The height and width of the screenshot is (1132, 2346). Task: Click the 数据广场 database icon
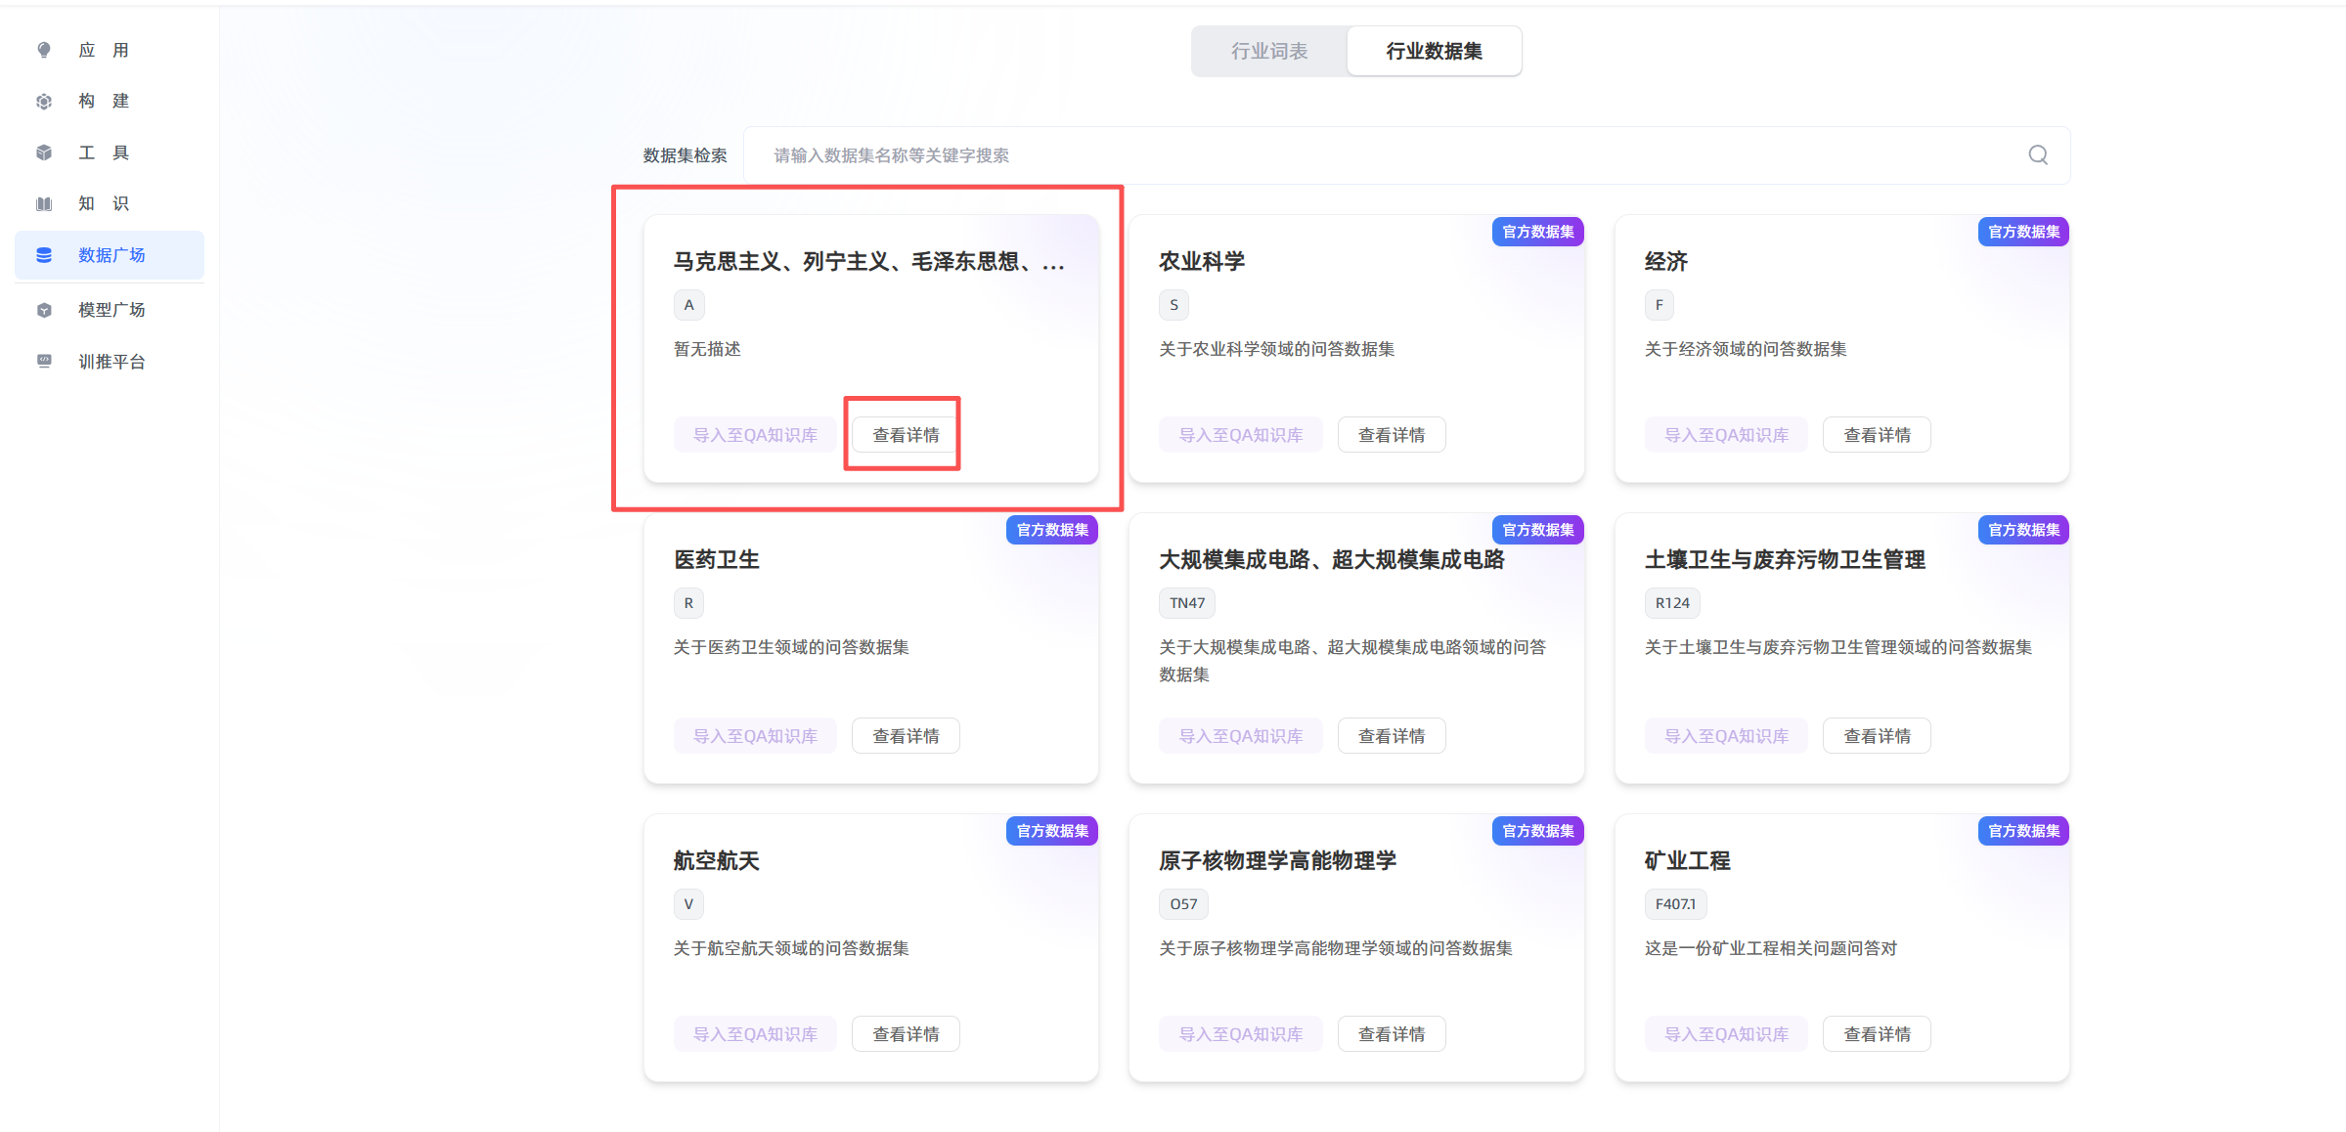tap(44, 255)
